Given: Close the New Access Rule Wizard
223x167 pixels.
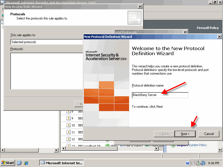Looking at the screenshot, I should point(140,6).
